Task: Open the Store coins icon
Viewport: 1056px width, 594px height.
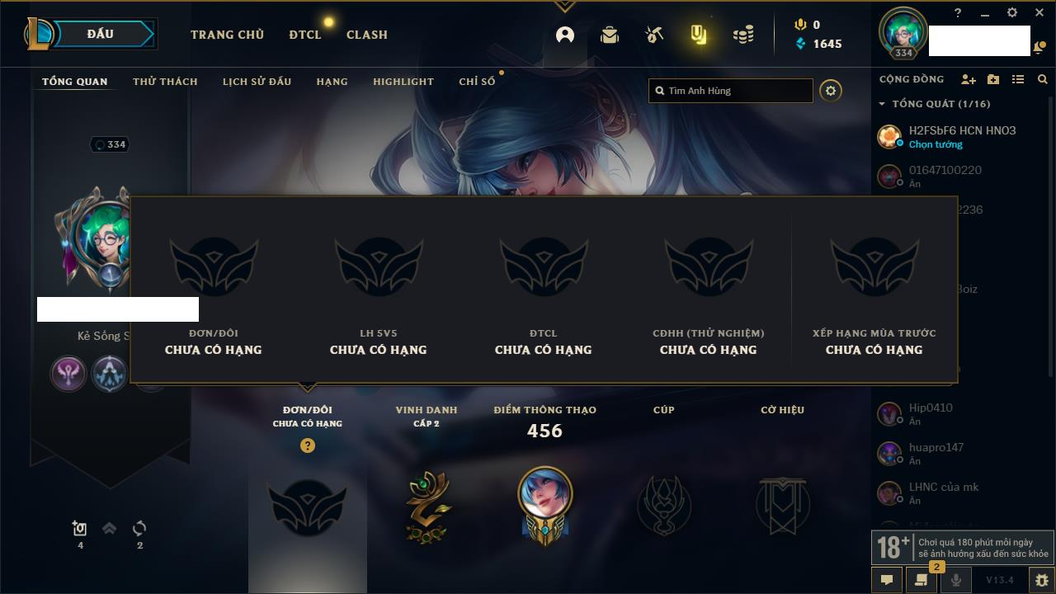Action: click(743, 35)
